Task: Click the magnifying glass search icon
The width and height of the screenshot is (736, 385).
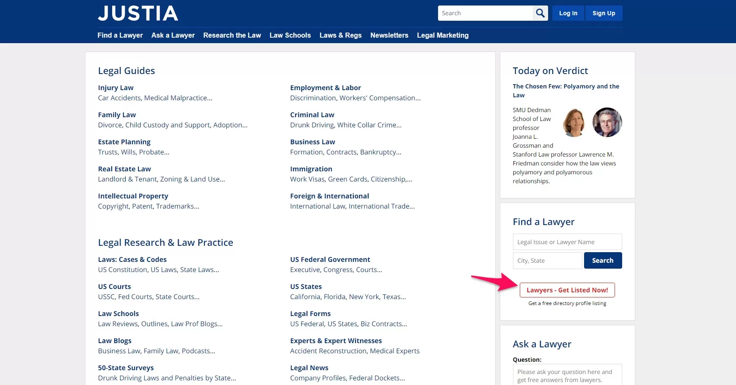Action: pyautogui.click(x=540, y=13)
